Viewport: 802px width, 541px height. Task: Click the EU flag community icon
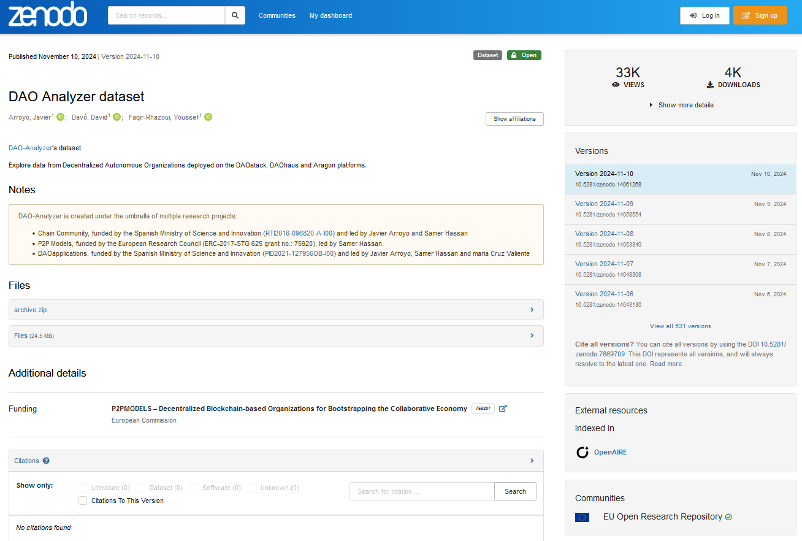pyautogui.click(x=582, y=517)
